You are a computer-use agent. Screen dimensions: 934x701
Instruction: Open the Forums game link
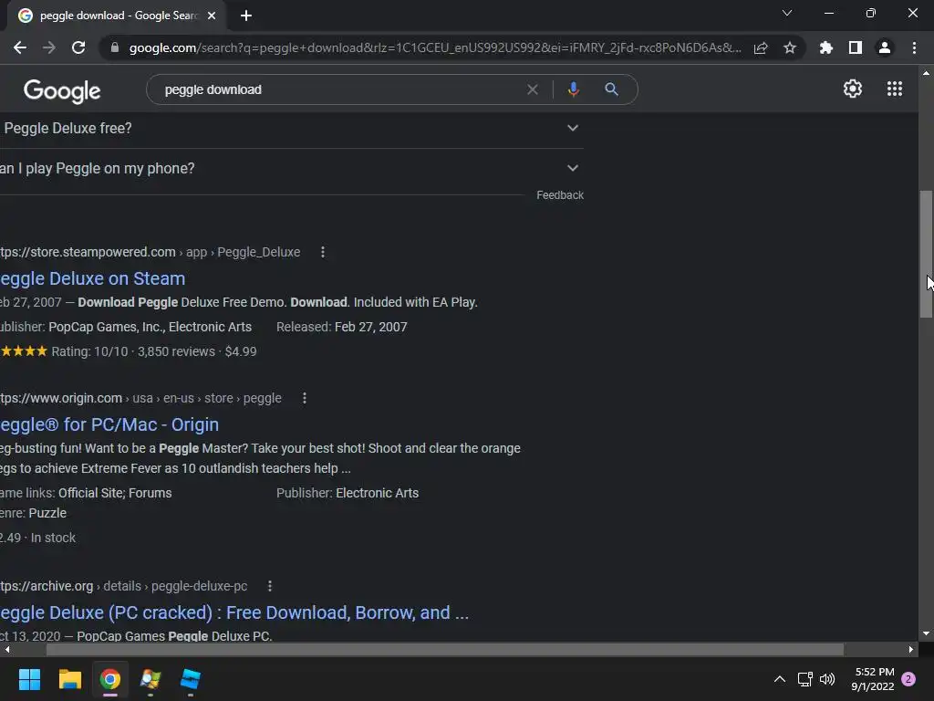pyautogui.click(x=150, y=494)
